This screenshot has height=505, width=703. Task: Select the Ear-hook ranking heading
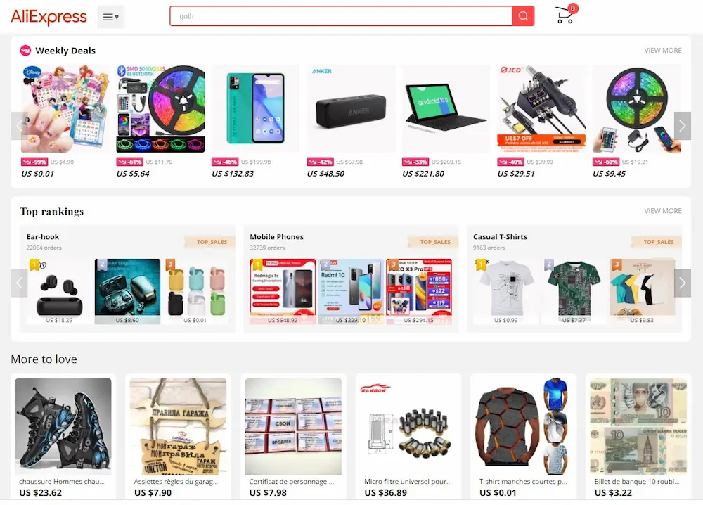(x=43, y=237)
